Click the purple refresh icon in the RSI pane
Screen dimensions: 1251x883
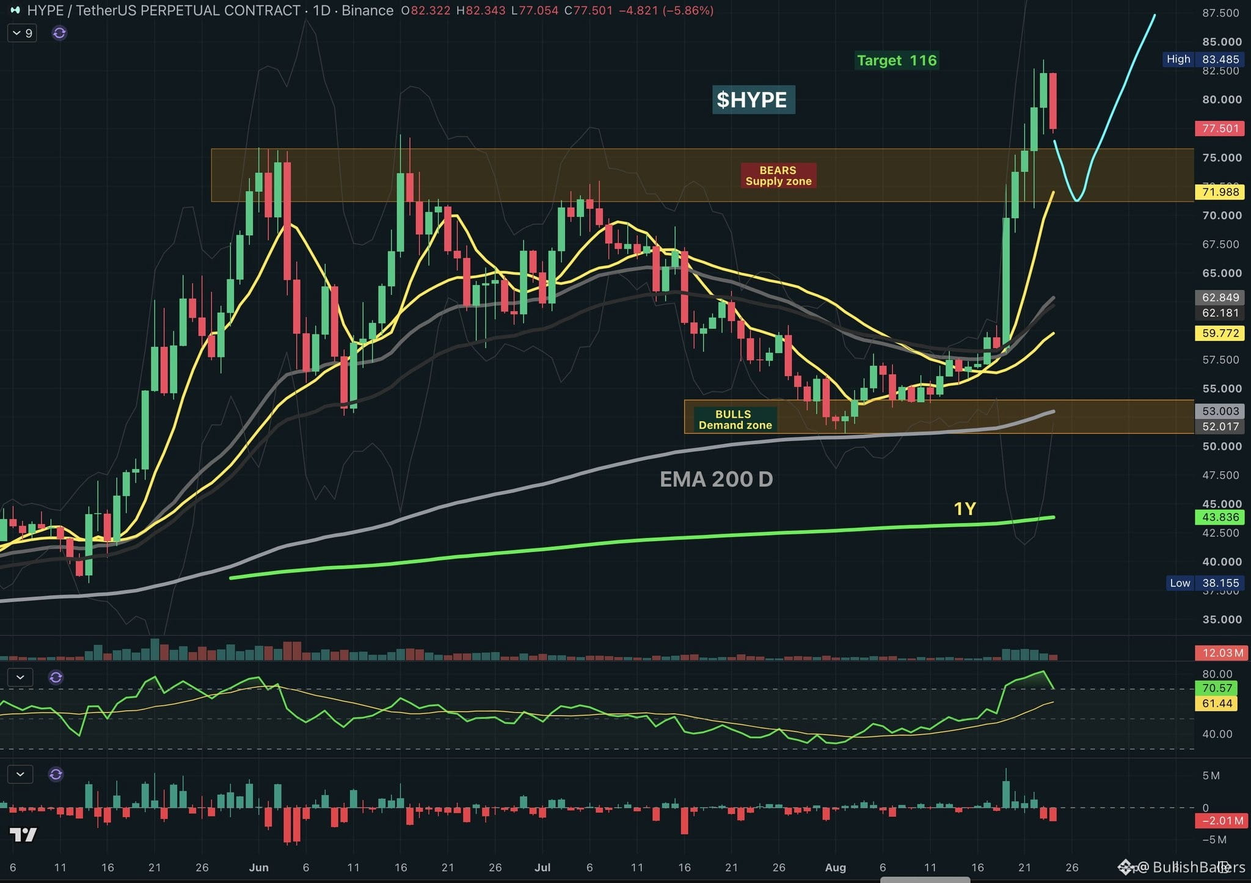pyautogui.click(x=56, y=677)
